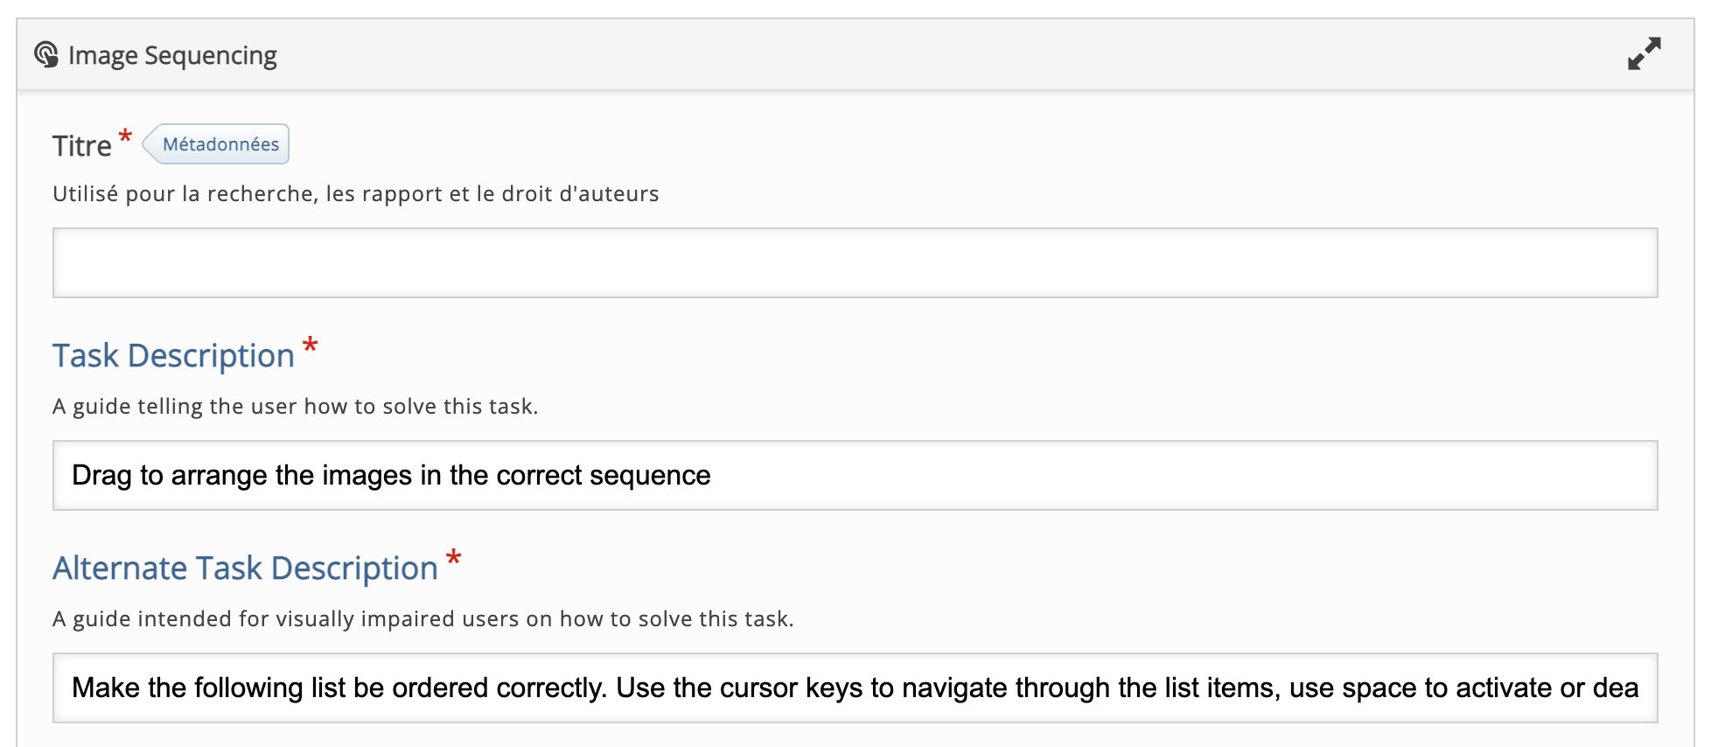Viewport: 1711px width, 747px height.
Task: Focus the Alternate Task Description field
Action: pos(855,688)
